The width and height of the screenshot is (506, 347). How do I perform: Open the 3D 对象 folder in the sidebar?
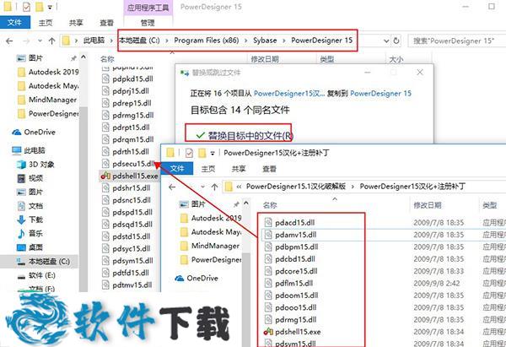point(42,164)
